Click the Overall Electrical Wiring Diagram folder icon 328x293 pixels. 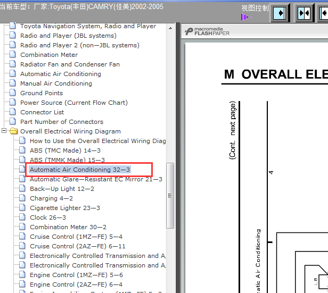pos(14,131)
